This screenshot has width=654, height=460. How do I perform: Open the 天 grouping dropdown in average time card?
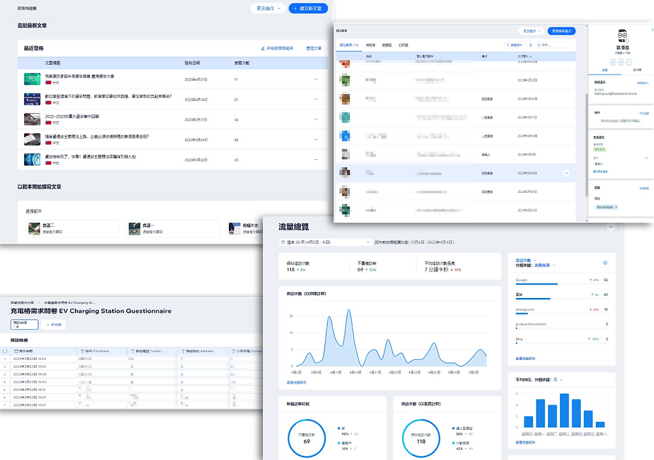(x=558, y=379)
